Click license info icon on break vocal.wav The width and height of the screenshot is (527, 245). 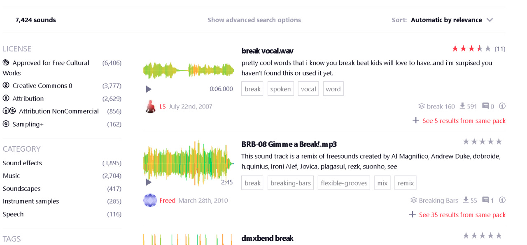(502, 106)
